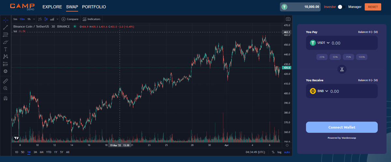
Task: Open the PORTFOLIO page
Action: click(x=94, y=7)
